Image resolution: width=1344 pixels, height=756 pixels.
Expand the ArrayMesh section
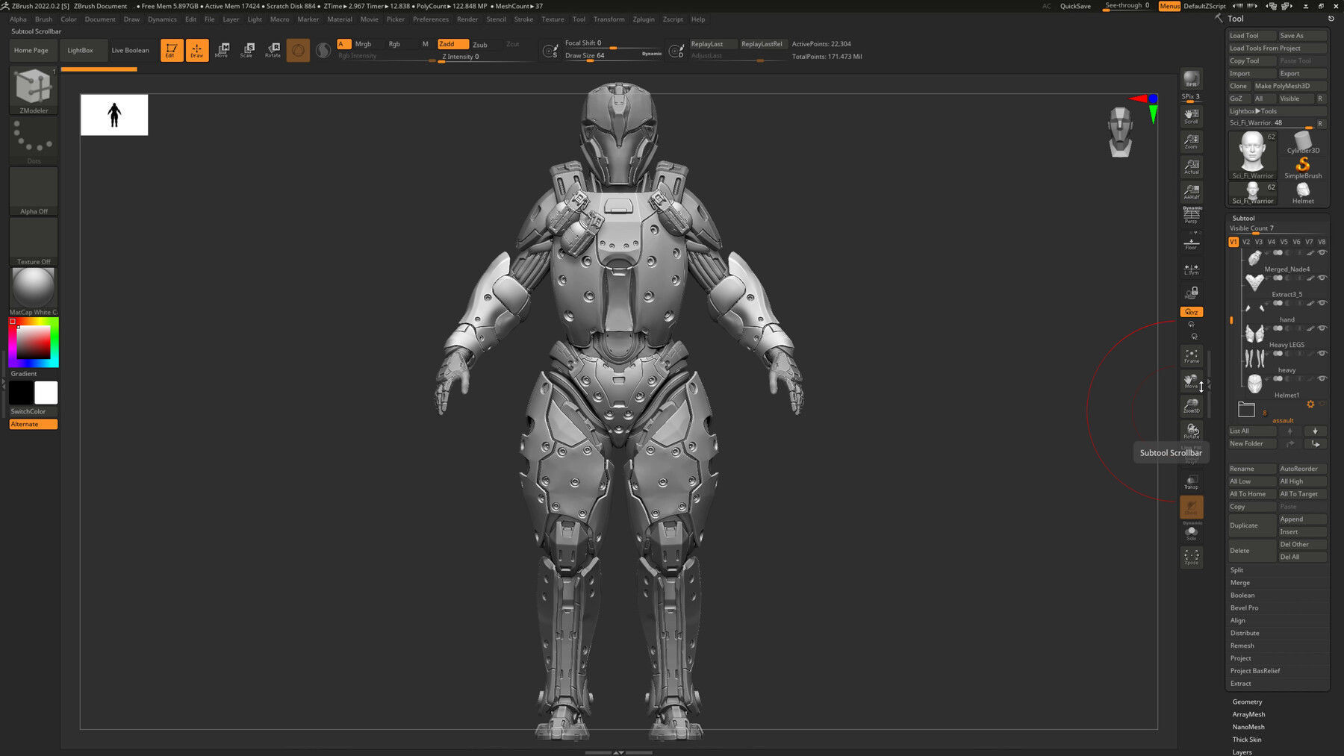1248,714
